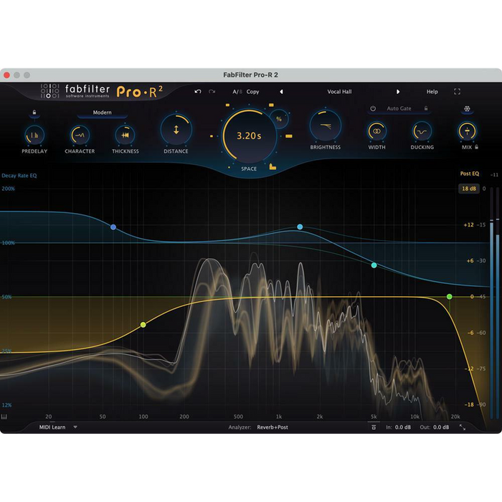Select the teal Decay Rate EQ high shelf point
Image resolution: width=502 pixels, height=502 pixels.
[374, 265]
